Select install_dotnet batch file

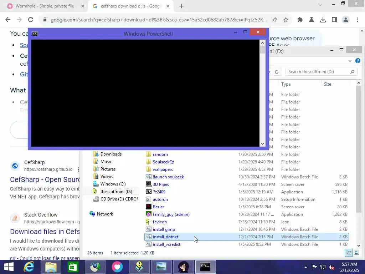tap(247, 237)
